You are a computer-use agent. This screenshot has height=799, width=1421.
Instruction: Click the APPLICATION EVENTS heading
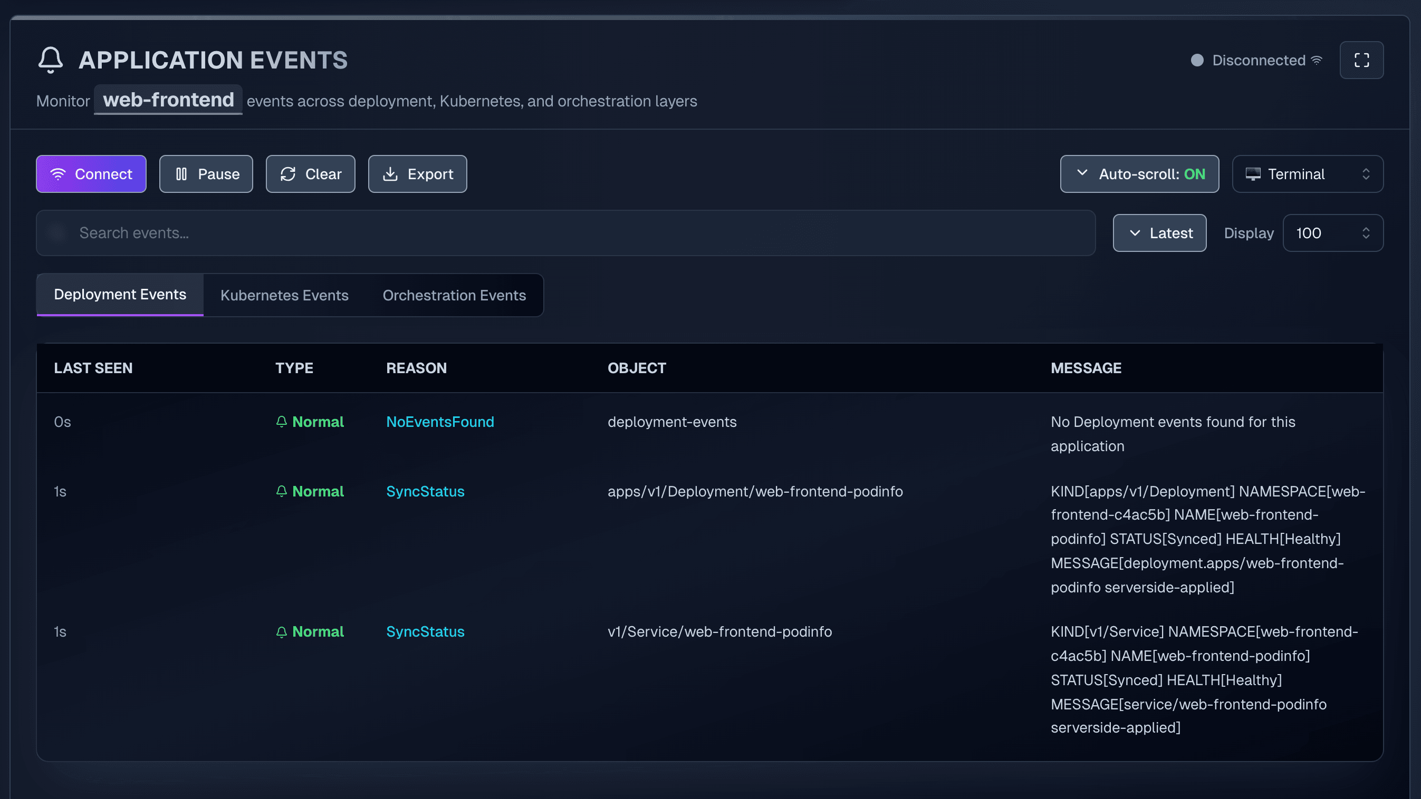click(x=213, y=60)
